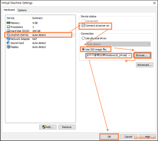Toggle the Connect at power on checkbox
The width and height of the screenshot is (158, 141).
click(83, 26)
